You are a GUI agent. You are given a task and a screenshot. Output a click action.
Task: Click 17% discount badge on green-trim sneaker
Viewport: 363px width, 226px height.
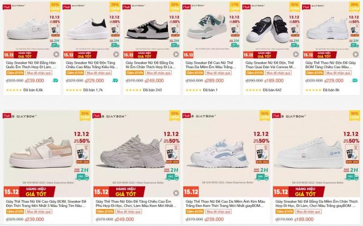click(x=234, y=7)
